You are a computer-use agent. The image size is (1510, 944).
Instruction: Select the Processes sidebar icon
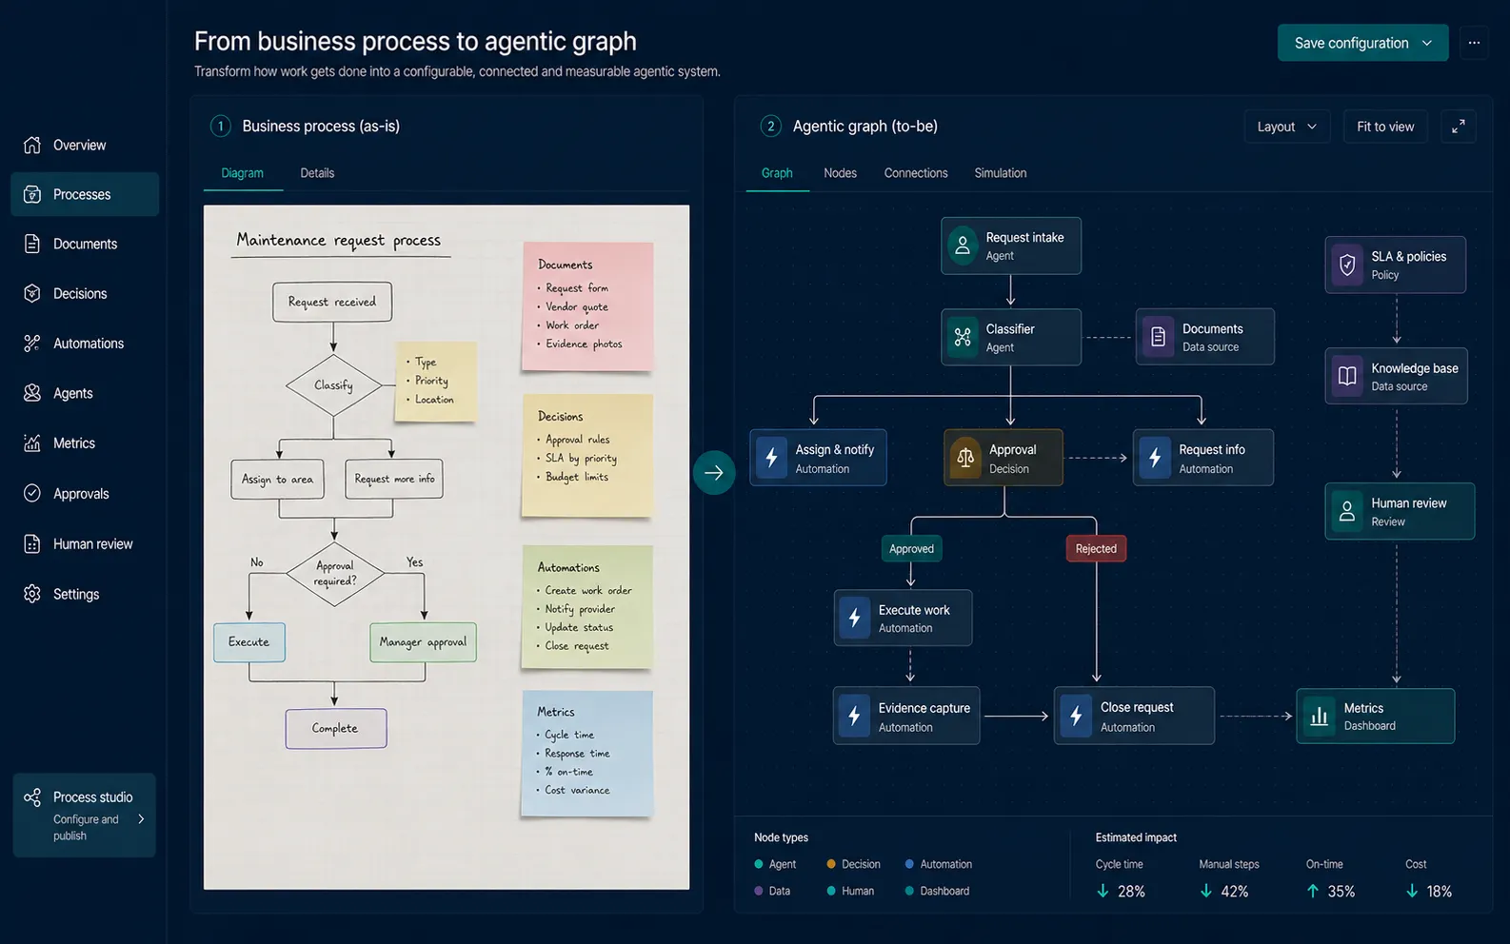tap(32, 194)
